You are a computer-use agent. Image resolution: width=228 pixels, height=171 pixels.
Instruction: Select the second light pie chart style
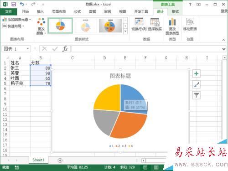(86, 26)
